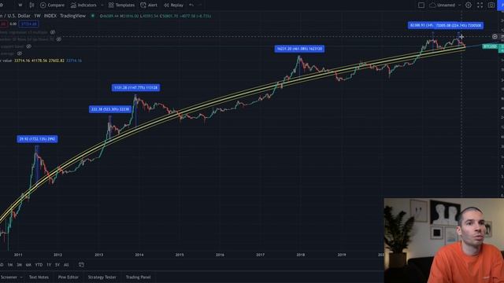Expand the arrow next to Indicators
504x283 pixels.
[x=102, y=5]
